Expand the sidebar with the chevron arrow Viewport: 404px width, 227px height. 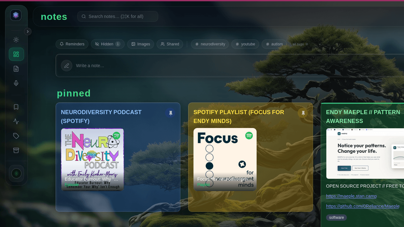point(28,32)
